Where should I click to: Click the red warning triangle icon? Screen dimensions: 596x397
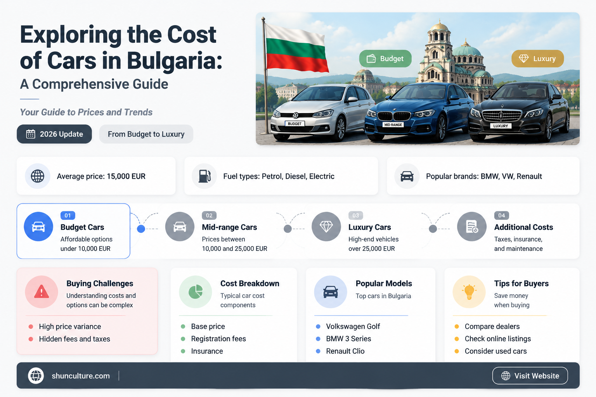tap(42, 292)
